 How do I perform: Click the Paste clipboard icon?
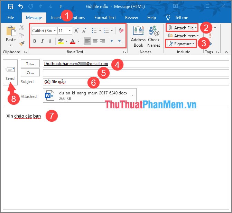pos(11,31)
